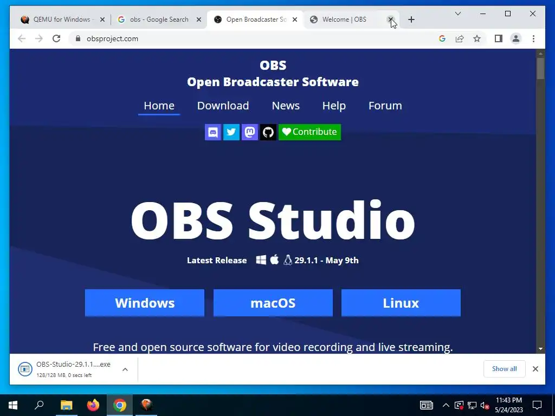
Task: Open the Help navigation item
Action: pos(334,106)
